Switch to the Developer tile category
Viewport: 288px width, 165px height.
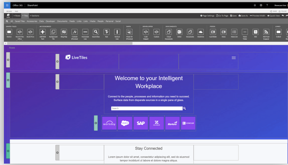pos(50,21)
